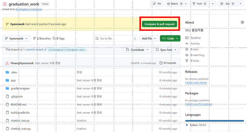Click Publish your first package link
Screen dimensions: 247x132
tap(199, 104)
